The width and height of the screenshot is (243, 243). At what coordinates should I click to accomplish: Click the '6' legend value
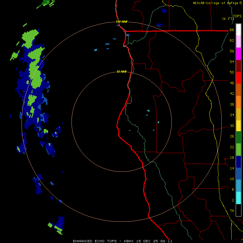[x=233, y=190]
